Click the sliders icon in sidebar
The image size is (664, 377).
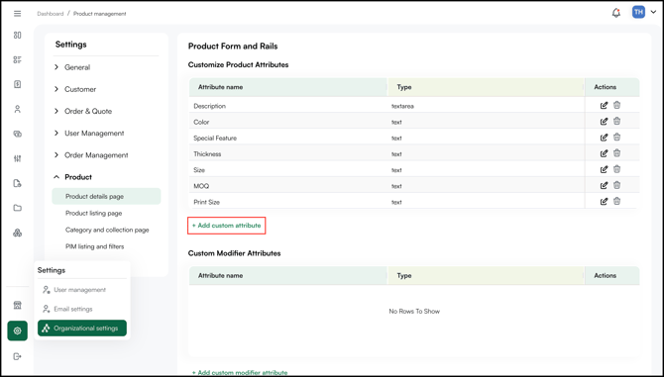pyautogui.click(x=18, y=158)
